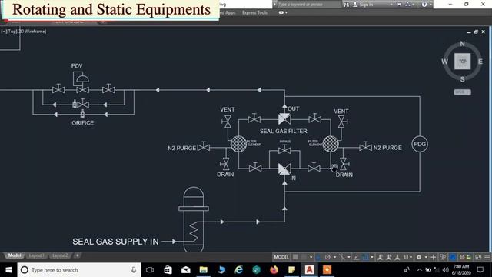The width and height of the screenshot is (492, 277).
Task: Click W direction on ViewCube compass
Action: [x=444, y=62]
